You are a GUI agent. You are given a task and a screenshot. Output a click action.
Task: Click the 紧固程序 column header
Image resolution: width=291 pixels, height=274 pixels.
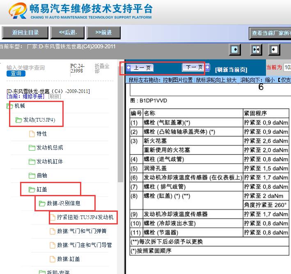tap(266, 113)
